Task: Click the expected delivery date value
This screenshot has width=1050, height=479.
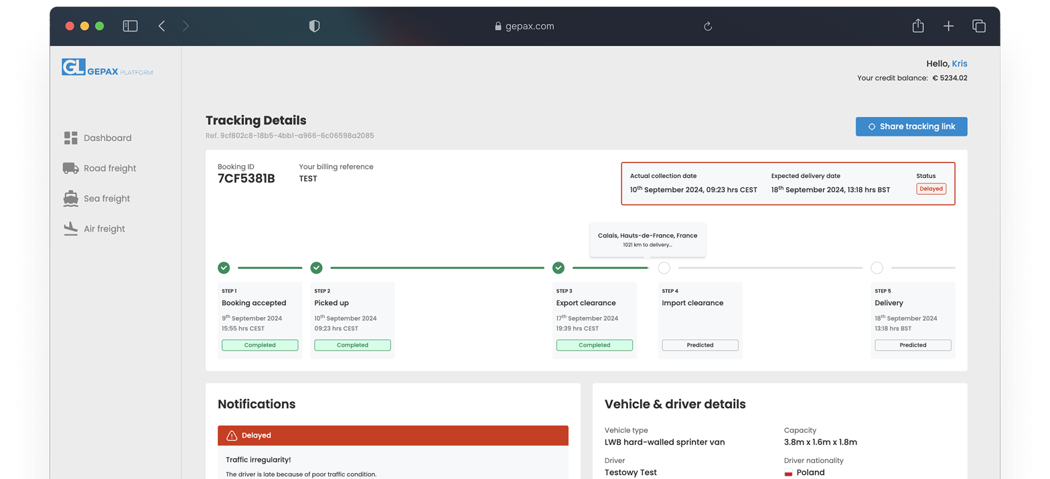Action: [x=830, y=189]
